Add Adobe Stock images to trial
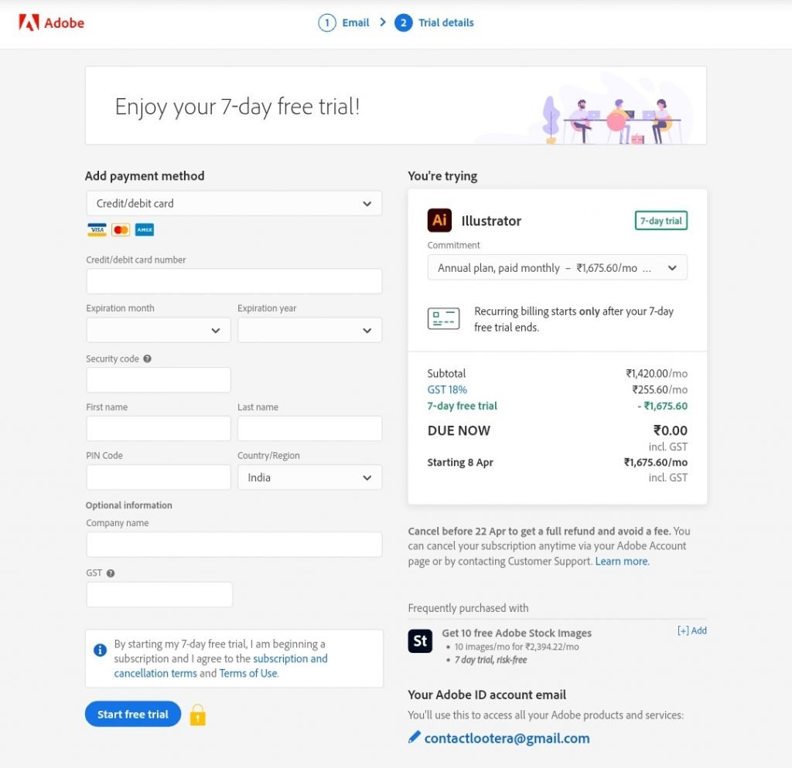792x768 pixels. coord(692,630)
